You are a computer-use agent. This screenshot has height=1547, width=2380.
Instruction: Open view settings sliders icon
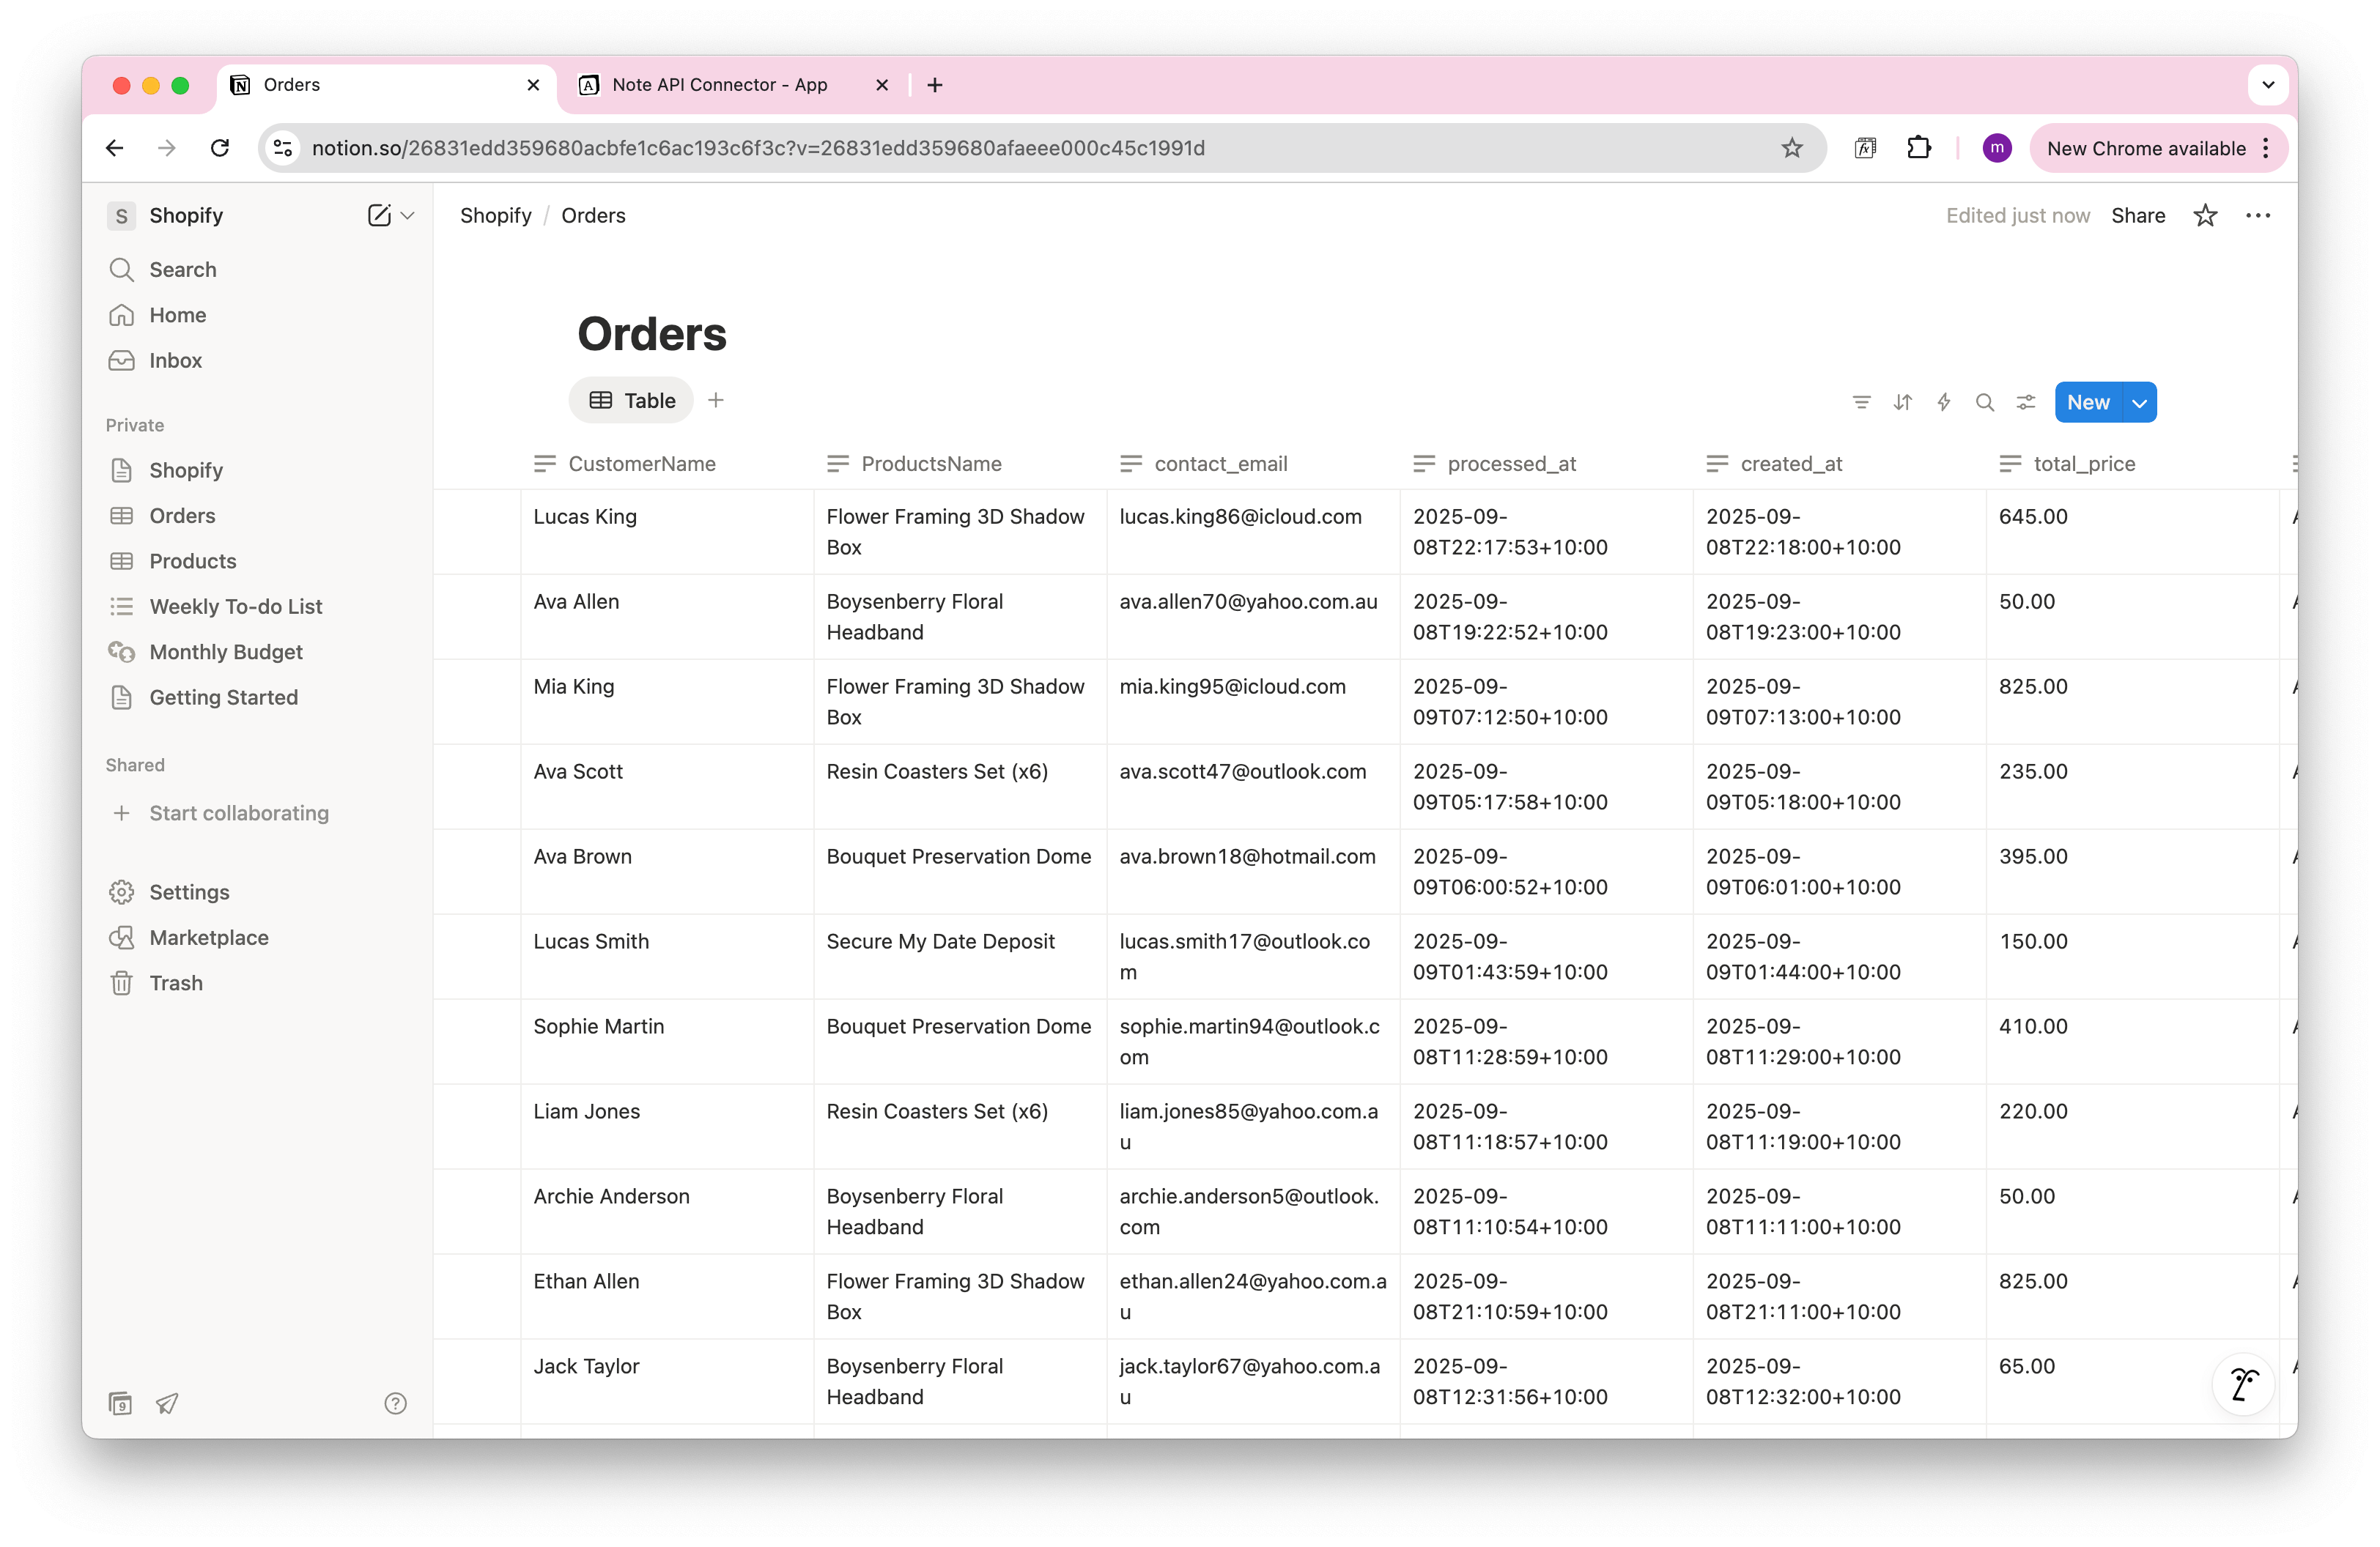click(2026, 403)
